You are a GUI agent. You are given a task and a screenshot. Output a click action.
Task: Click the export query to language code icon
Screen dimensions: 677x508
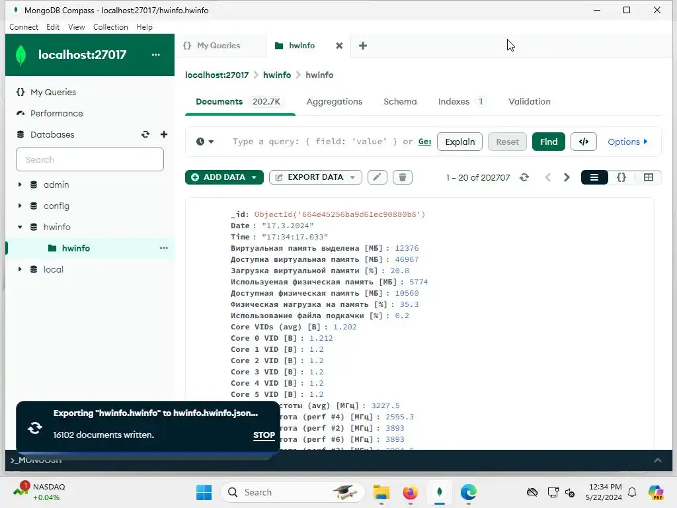click(x=584, y=142)
